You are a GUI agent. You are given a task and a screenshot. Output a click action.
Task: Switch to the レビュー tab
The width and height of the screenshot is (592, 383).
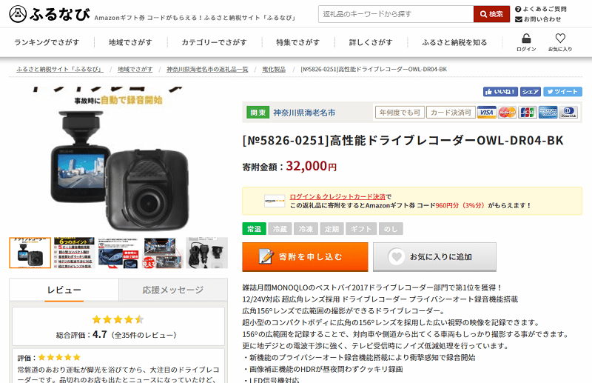point(64,290)
